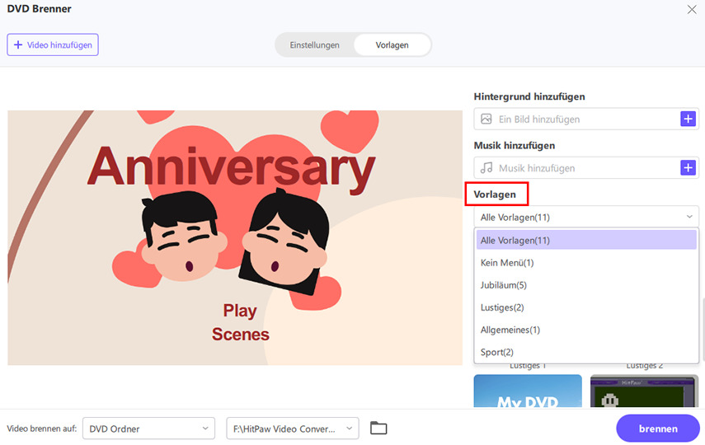Click the Scenes text in preview
Screen dimensions: 705x445
241,334
